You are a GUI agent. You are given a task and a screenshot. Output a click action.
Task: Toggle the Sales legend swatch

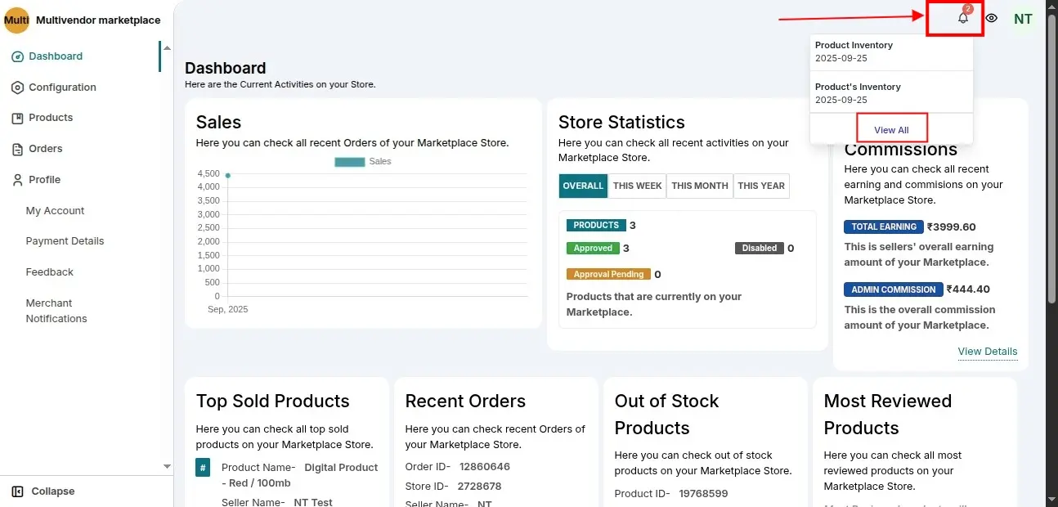[x=349, y=162]
